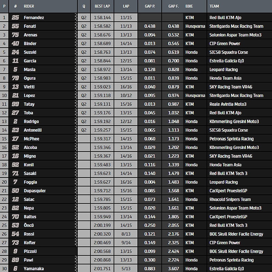The image size is (272, 272).
Task: Click the GAP F. column header
Action: click(x=173, y=6)
